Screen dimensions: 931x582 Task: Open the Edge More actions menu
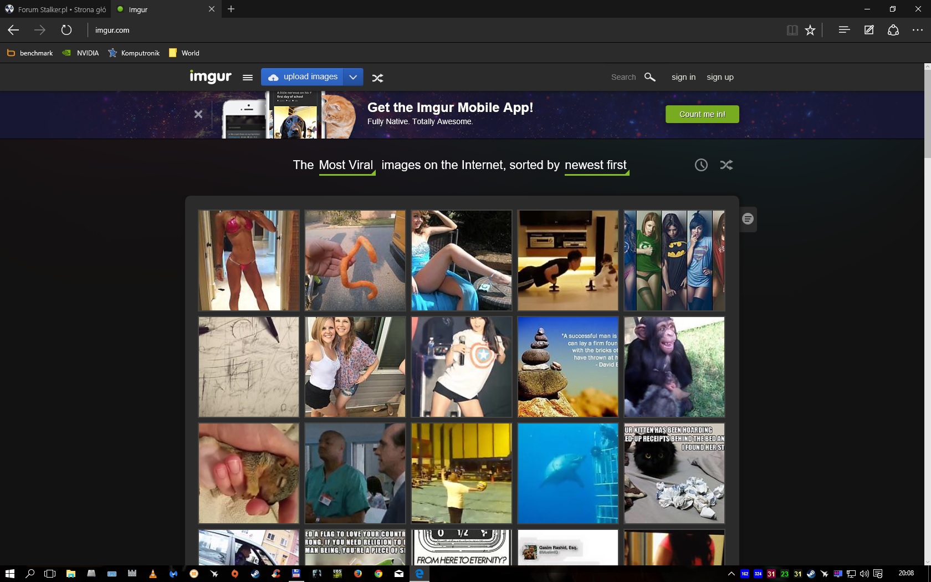[918, 30]
